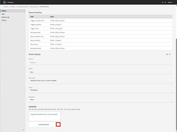Click into the Cause text field
The height and width of the screenshot is (132, 177).
tap(100, 91)
